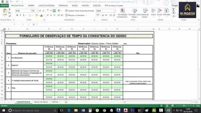The image size is (201, 113).
Task: Switch to the DADOS tab
Action: (x=75, y=6)
